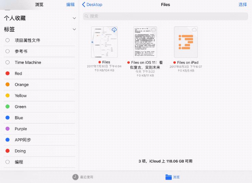The image size is (252, 183).
Task: Tap the 0 KB/11 KB size text
Action: (145, 75)
